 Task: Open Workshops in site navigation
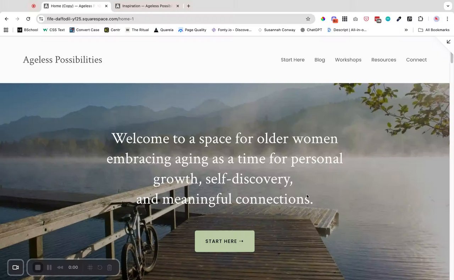pyautogui.click(x=348, y=60)
